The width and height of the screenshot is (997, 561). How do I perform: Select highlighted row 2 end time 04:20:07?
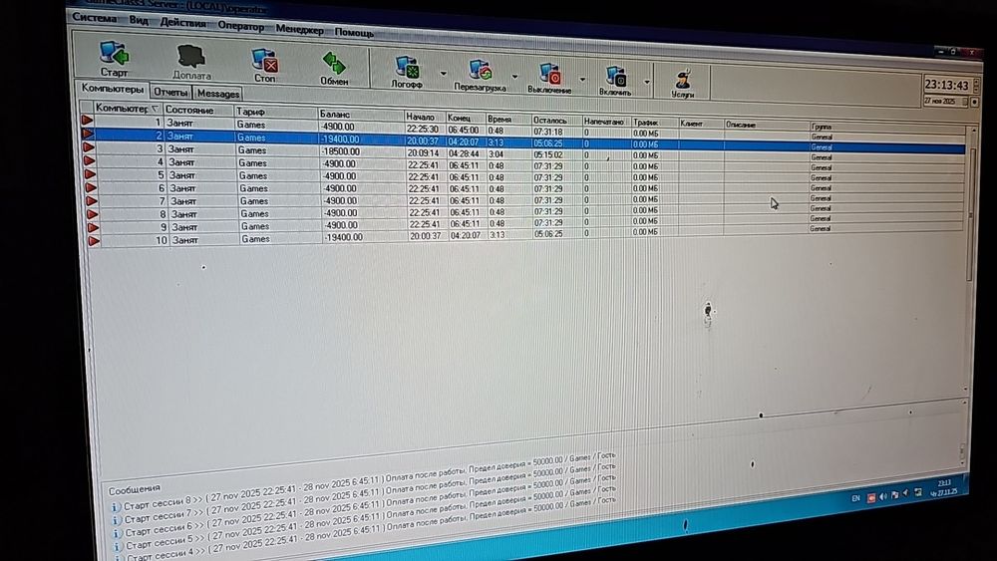pos(465,141)
